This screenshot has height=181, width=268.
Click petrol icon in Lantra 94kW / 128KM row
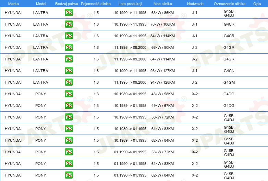(x=69, y=82)
